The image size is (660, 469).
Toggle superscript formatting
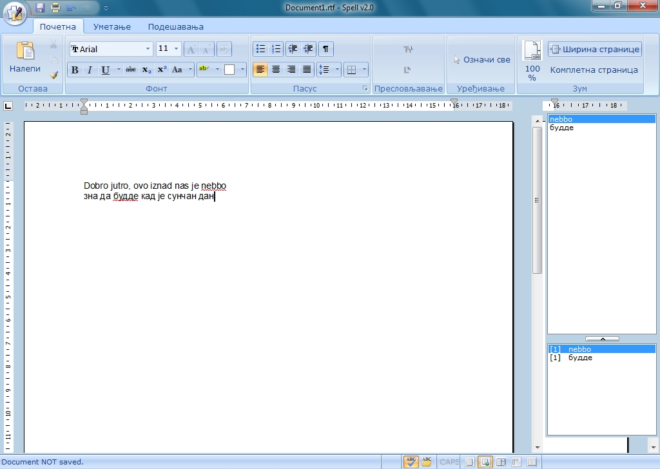point(162,70)
